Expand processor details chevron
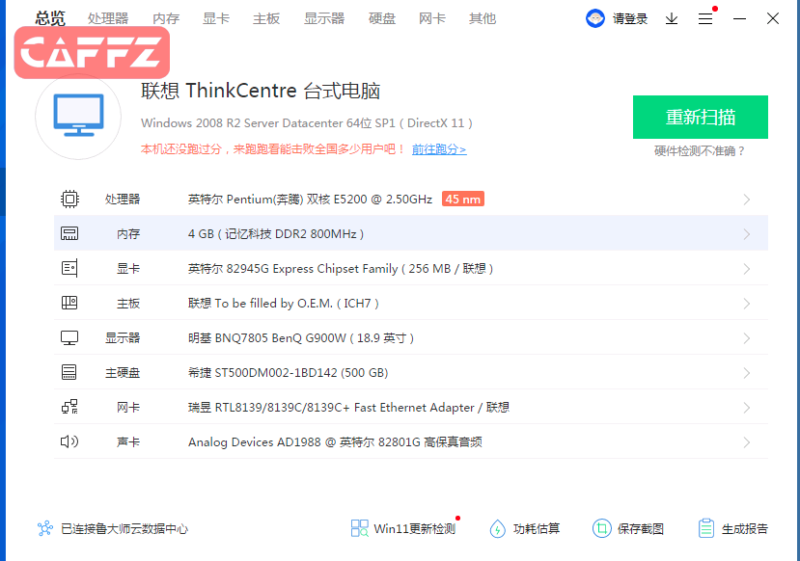Viewport: 800px width, 561px height. pyautogui.click(x=747, y=200)
